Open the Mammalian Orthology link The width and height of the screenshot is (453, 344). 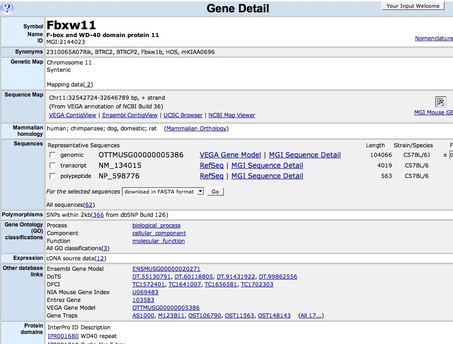[196, 129]
